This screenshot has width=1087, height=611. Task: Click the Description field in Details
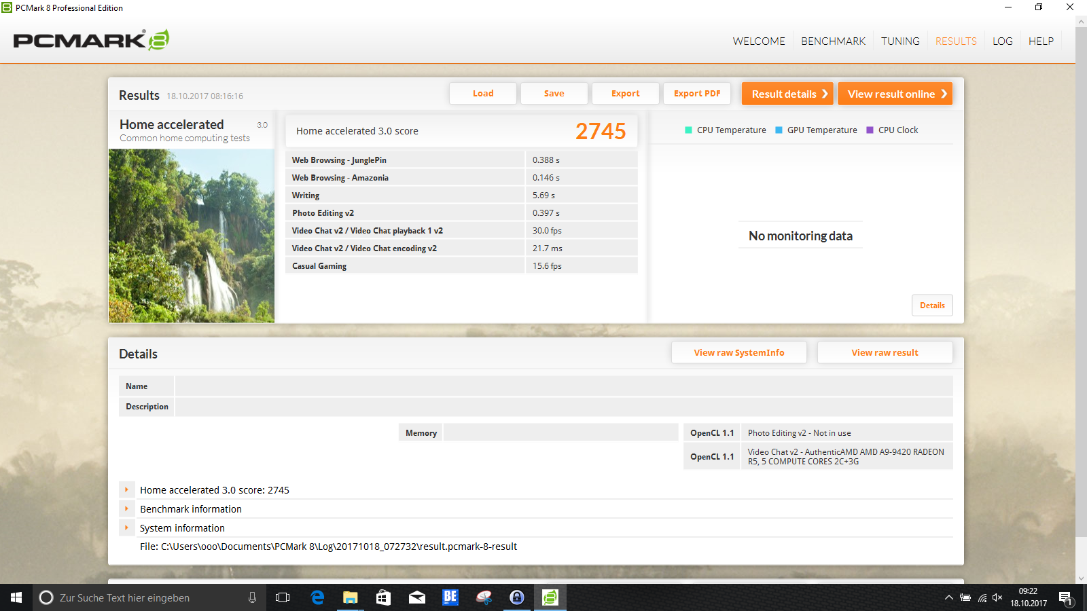pos(564,407)
